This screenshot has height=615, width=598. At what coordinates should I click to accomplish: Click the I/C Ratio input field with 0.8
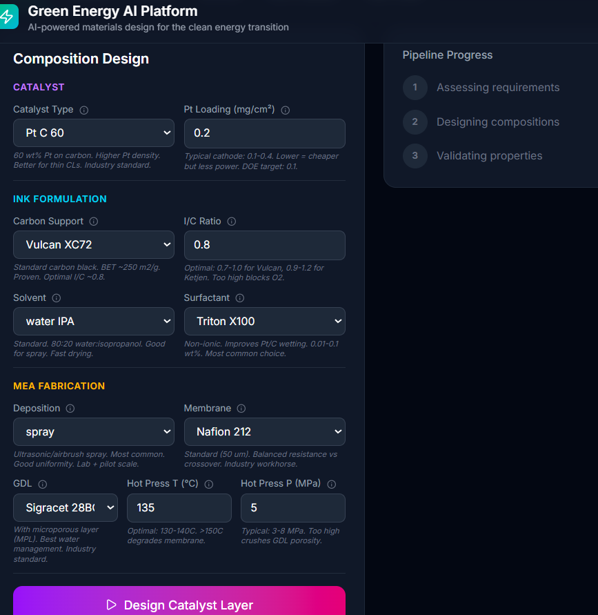pyautogui.click(x=265, y=245)
